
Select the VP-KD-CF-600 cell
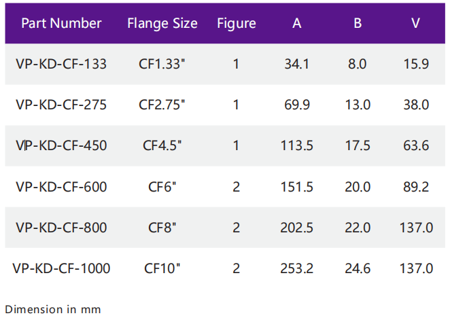pos(61,187)
